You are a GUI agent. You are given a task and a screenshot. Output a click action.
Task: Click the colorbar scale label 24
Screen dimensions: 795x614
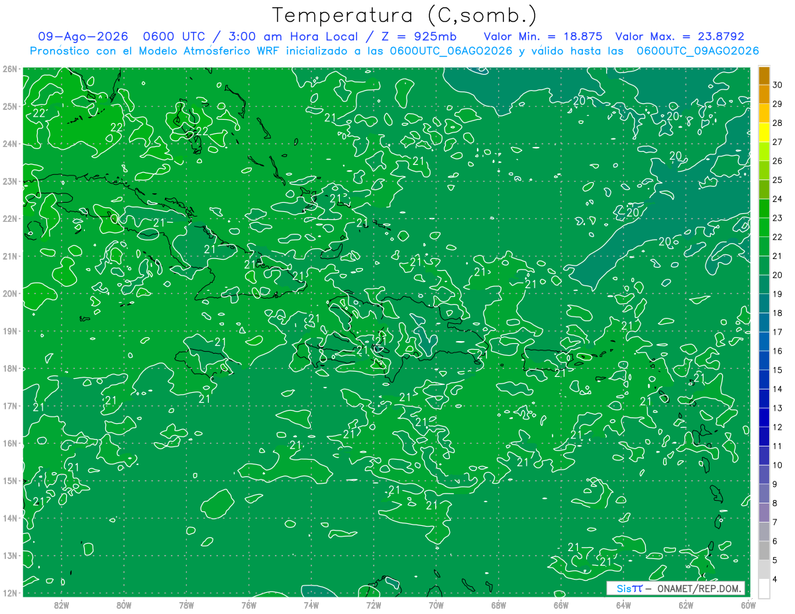click(777, 199)
